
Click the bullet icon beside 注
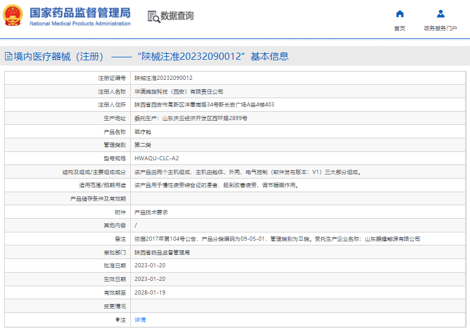pos(117,320)
